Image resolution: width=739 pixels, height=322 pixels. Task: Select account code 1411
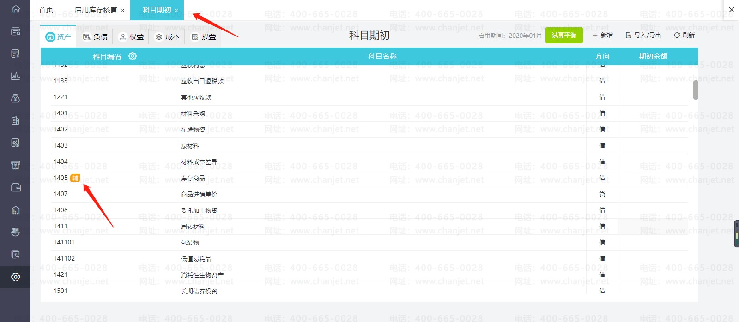(61, 226)
